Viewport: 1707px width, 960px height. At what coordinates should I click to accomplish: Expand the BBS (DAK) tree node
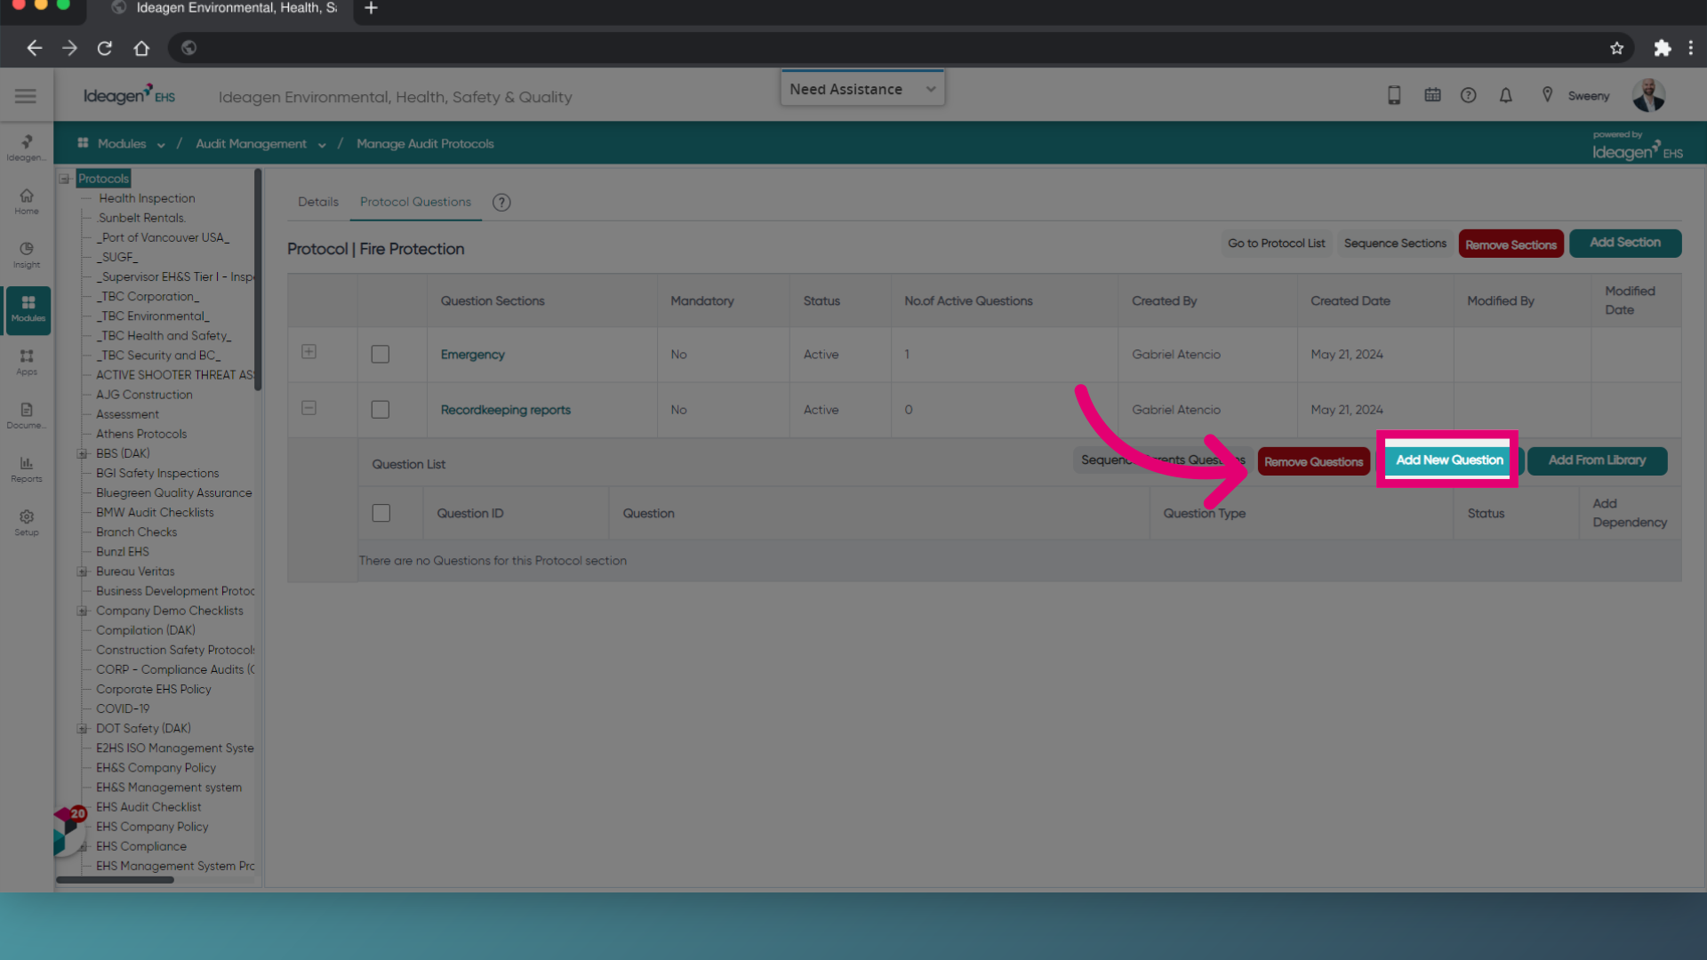(x=82, y=453)
